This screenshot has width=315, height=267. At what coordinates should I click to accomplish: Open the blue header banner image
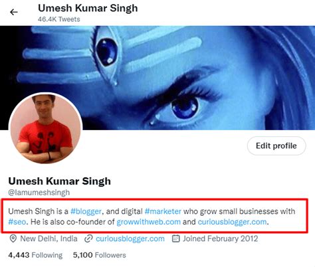point(157,78)
